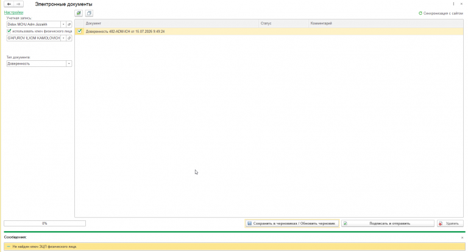Click into the Didox MCHJ Adm Jizzakh field
The image size is (468, 252).
[34, 24]
